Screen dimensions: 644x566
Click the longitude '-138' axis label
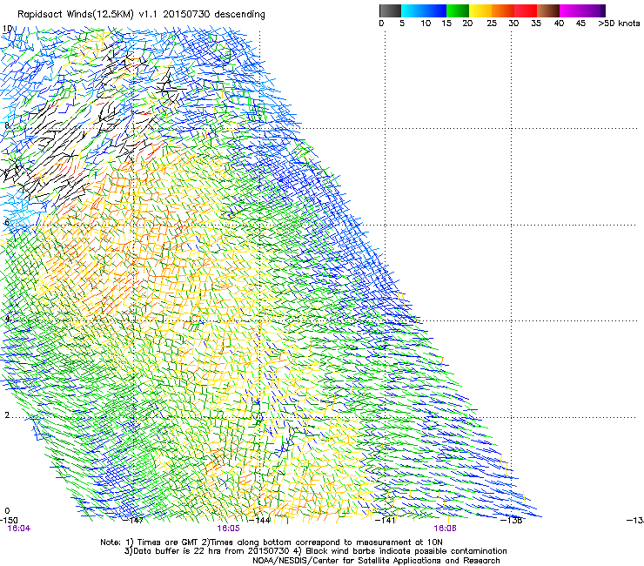pyautogui.click(x=513, y=520)
